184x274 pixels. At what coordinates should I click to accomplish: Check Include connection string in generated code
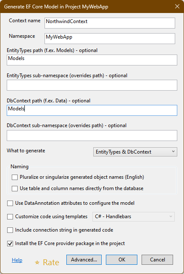click(x=10, y=230)
